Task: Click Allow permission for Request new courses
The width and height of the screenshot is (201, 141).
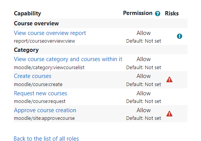Action: (144, 93)
